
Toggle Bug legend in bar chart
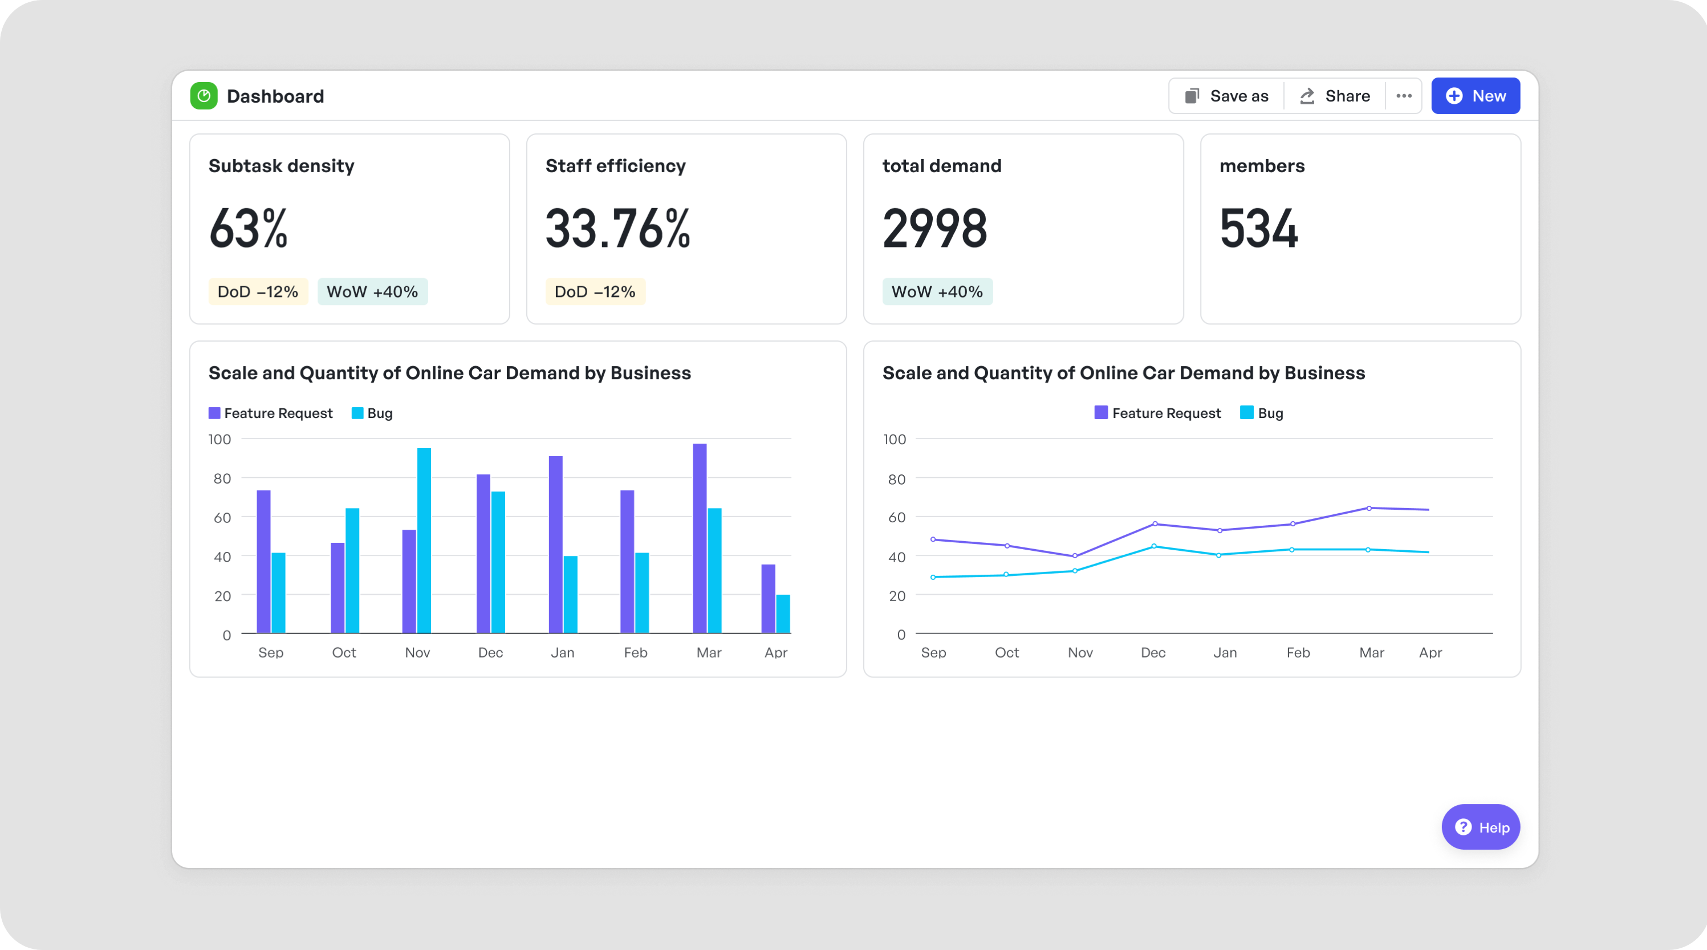[x=372, y=413]
